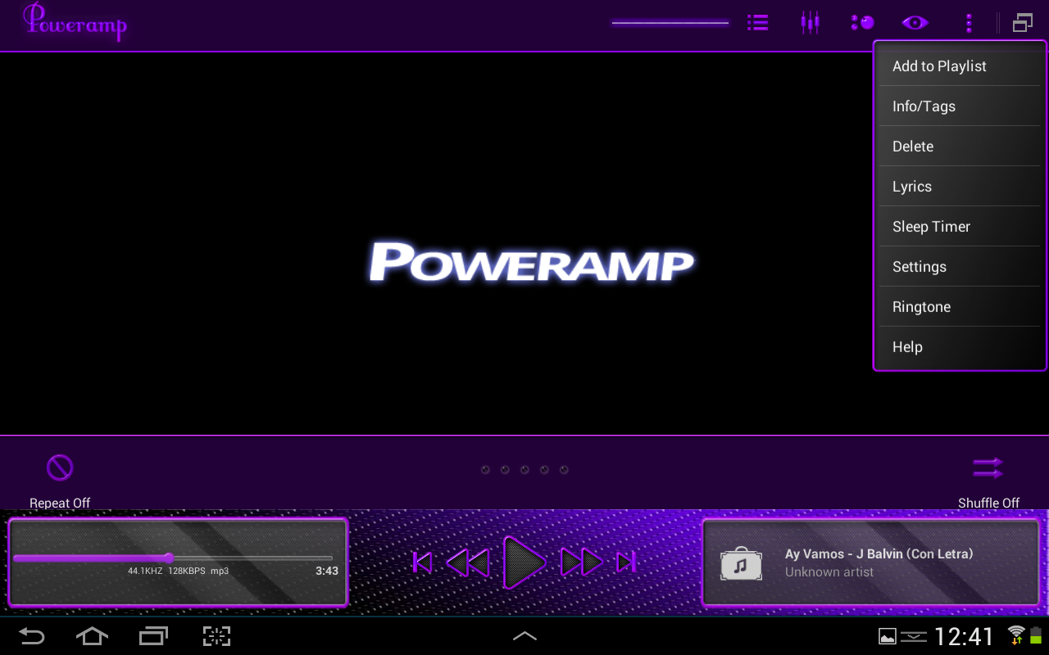Click the album art music folder icon

(x=741, y=563)
